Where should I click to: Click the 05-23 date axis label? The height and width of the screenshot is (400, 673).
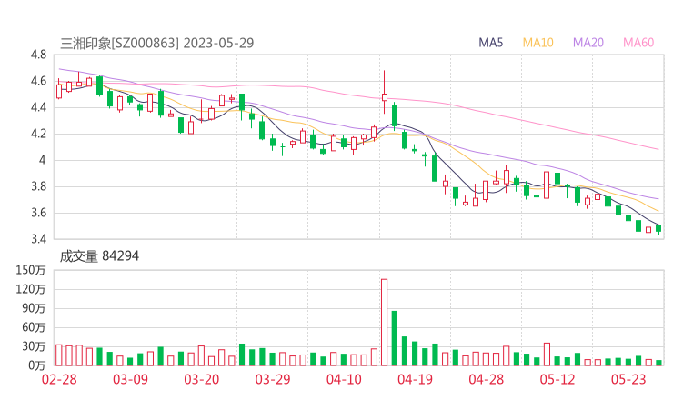pos(628,379)
